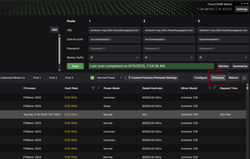The width and height of the screenshot is (250, 159).
Task: Click the Hash Rate filter funnel icon
Action: pos(93,88)
